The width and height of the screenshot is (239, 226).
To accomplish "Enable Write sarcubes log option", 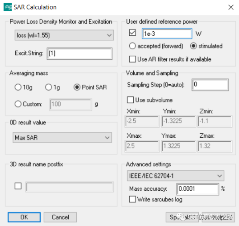I will (132, 199).
